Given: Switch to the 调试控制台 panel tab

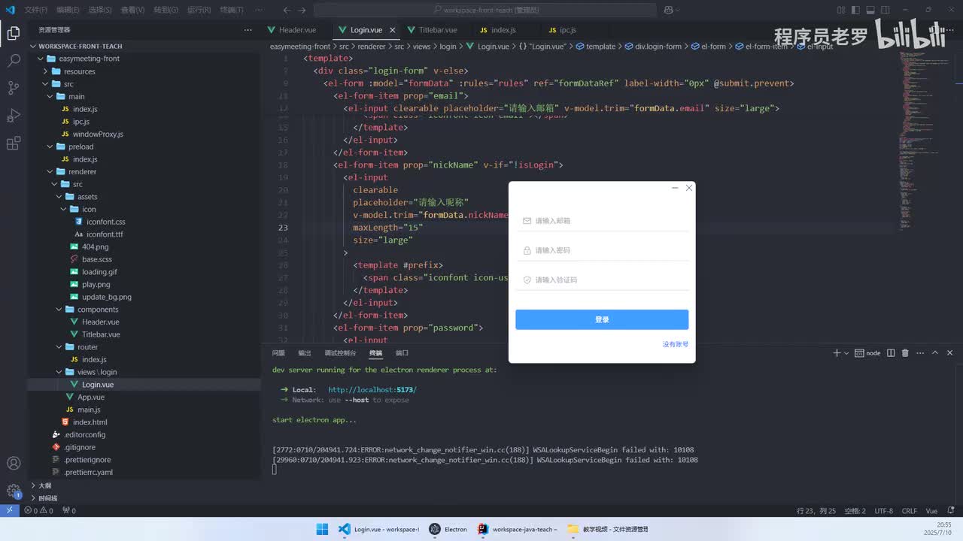Looking at the screenshot, I should pyautogui.click(x=340, y=352).
